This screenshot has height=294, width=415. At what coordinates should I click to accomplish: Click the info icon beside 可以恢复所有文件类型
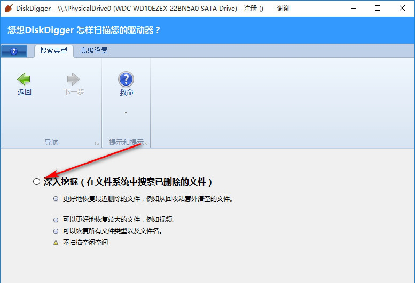click(56, 231)
